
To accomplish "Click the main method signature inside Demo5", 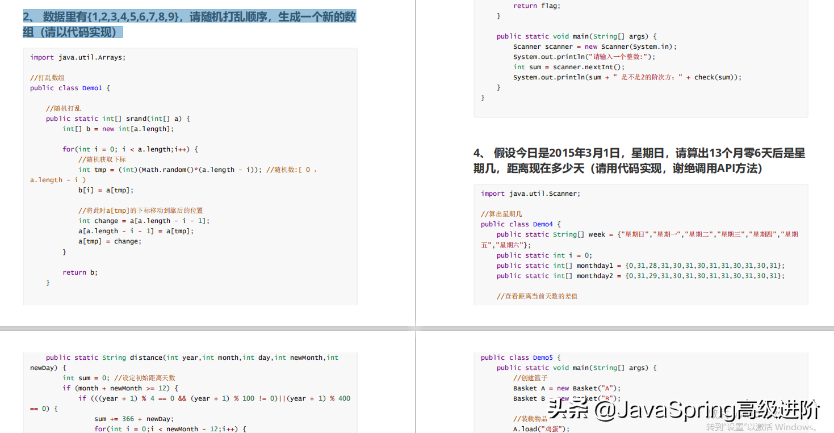I will (x=576, y=368).
